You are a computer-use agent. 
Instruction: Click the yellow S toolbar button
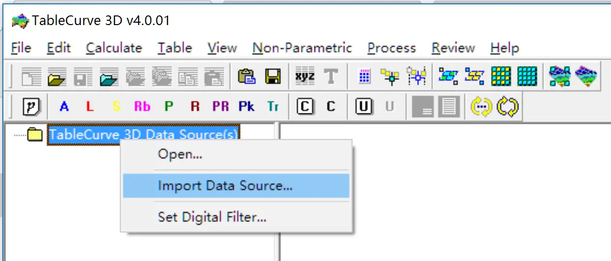pyautogui.click(x=116, y=107)
